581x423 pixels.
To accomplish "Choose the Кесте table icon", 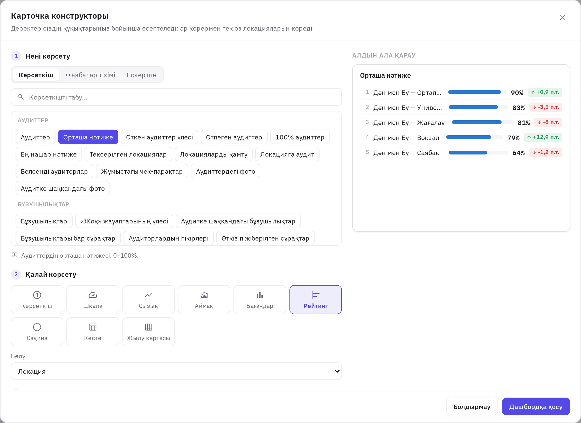I will point(93,327).
